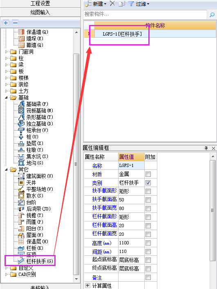Image resolution: width=217 pixels, height=289 pixels.
Task: Collapse the 其它 folder
Action: [6, 169]
